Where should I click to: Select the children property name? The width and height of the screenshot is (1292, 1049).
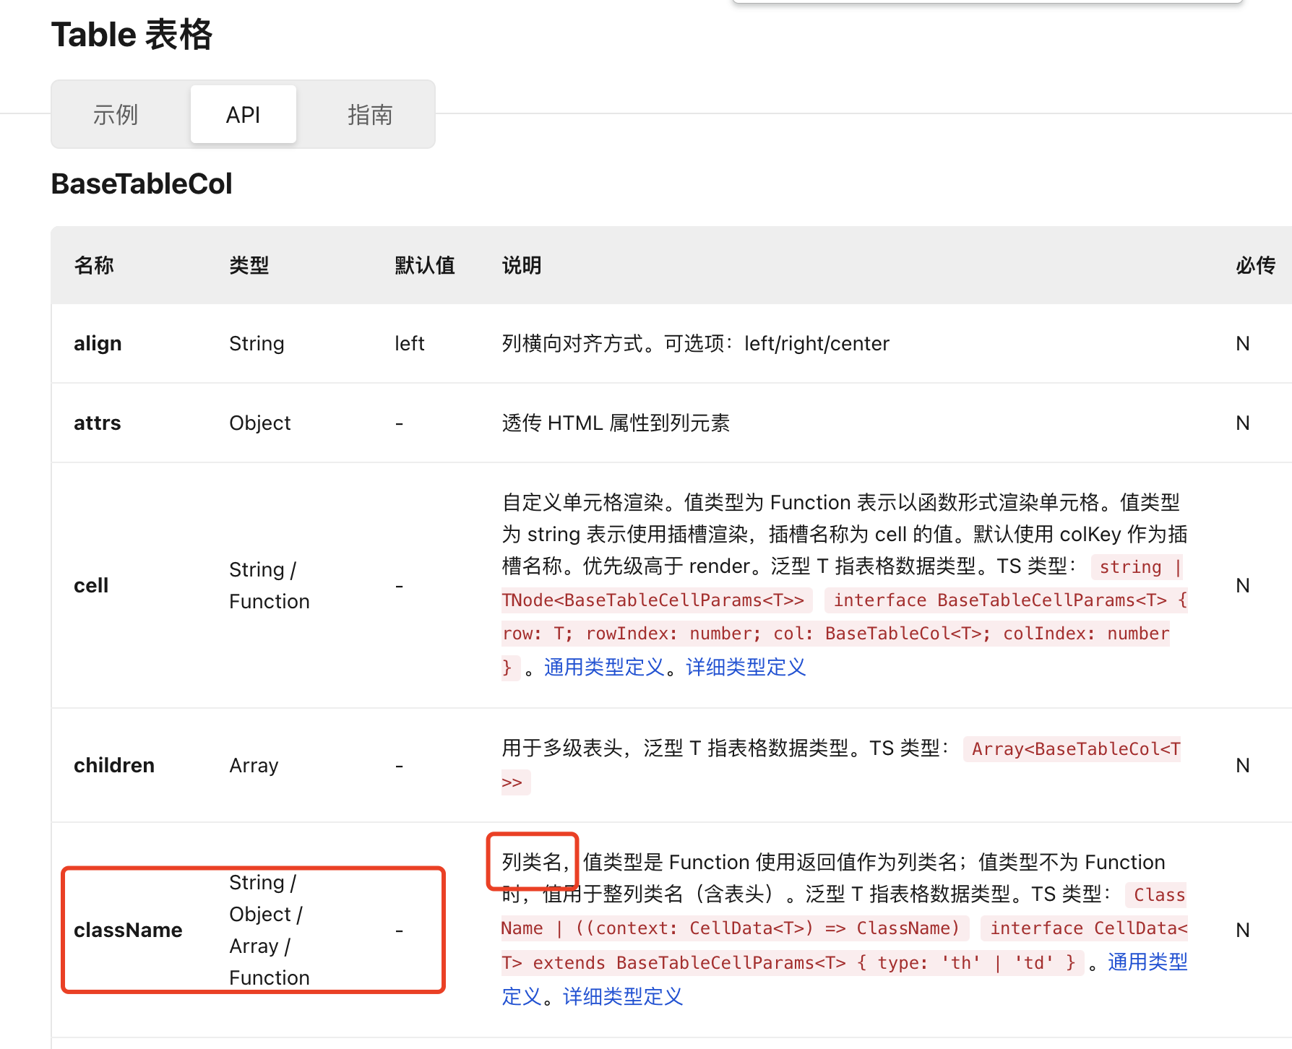113,765
